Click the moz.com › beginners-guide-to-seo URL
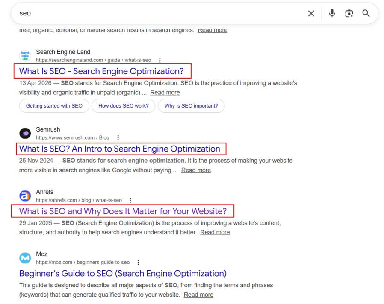Viewport: 384px width, 304px height. [x=83, y=263]
